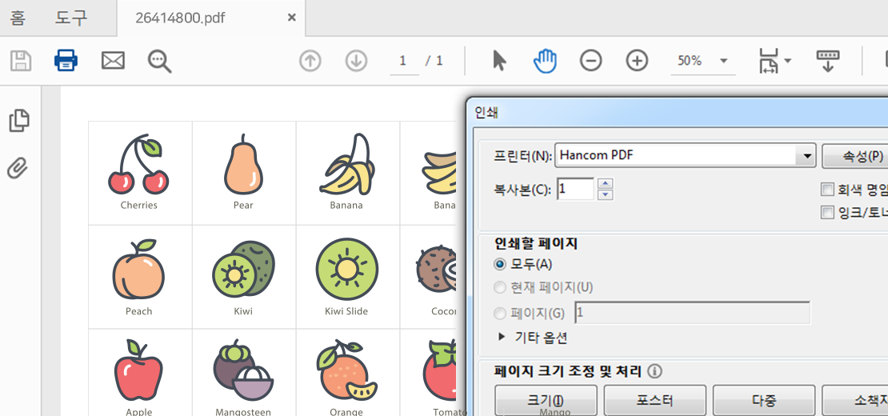This screenshot has width=888, height=416.
Task: Switch to the 홈 tab
Action: 18,18
